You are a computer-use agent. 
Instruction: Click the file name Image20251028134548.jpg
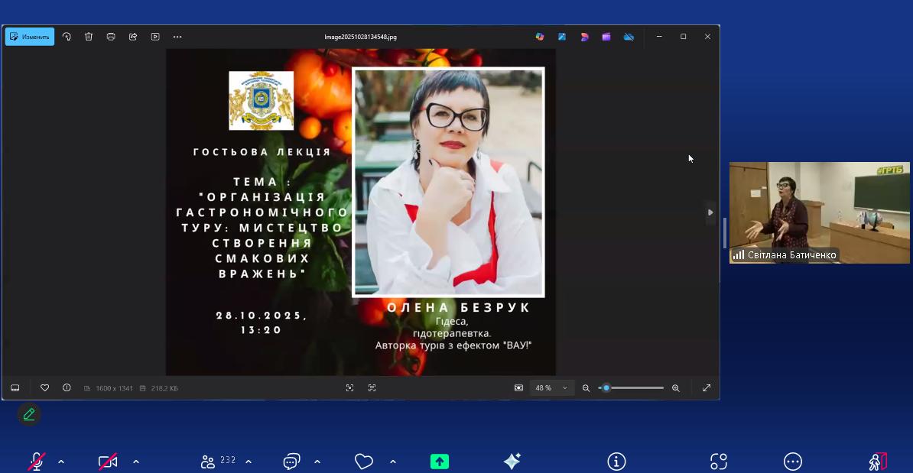click(360, 37)
